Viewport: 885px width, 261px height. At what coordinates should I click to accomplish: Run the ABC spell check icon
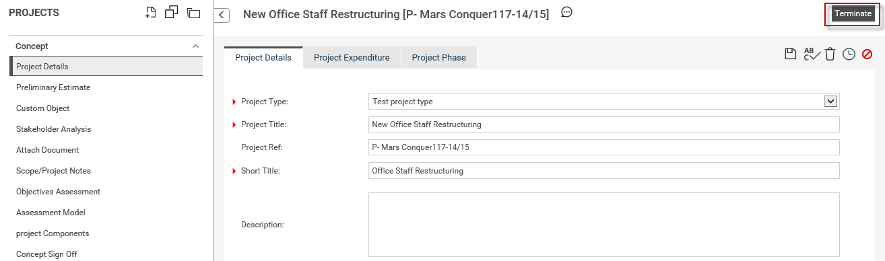pyautogui.click(x=812, y=54)
